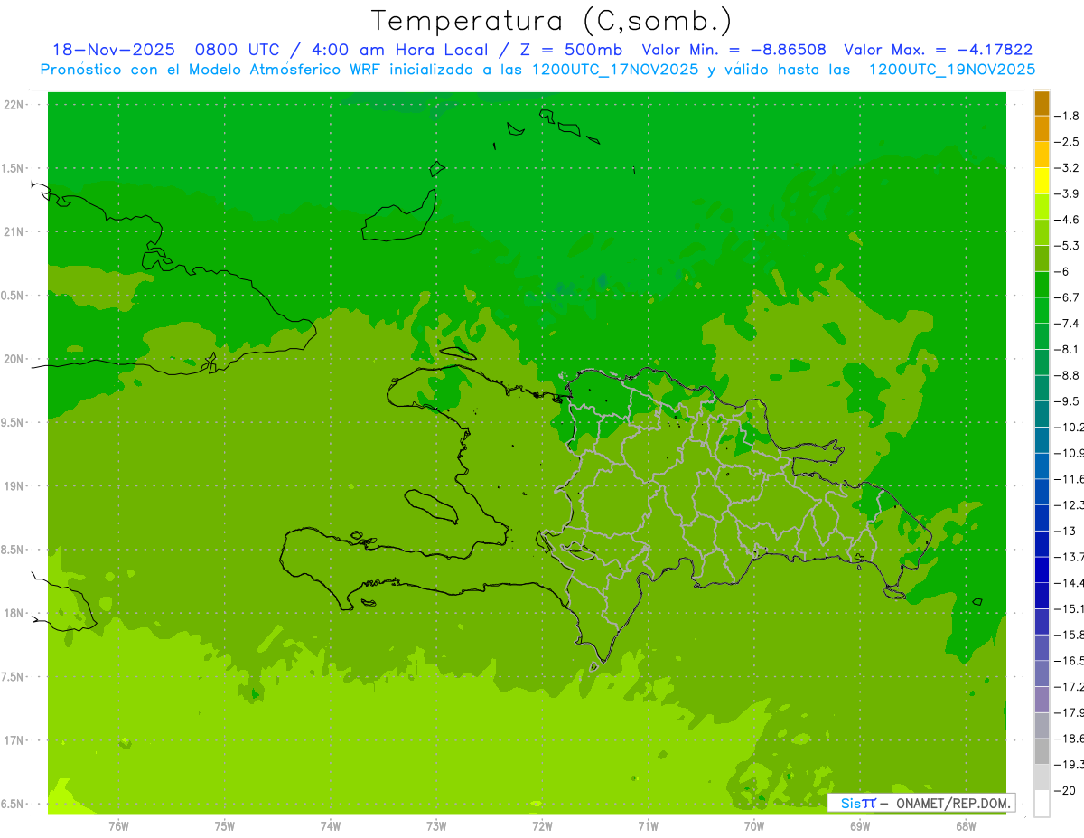
Task: Click the '-20' legend value
Action: [1065, 791]
